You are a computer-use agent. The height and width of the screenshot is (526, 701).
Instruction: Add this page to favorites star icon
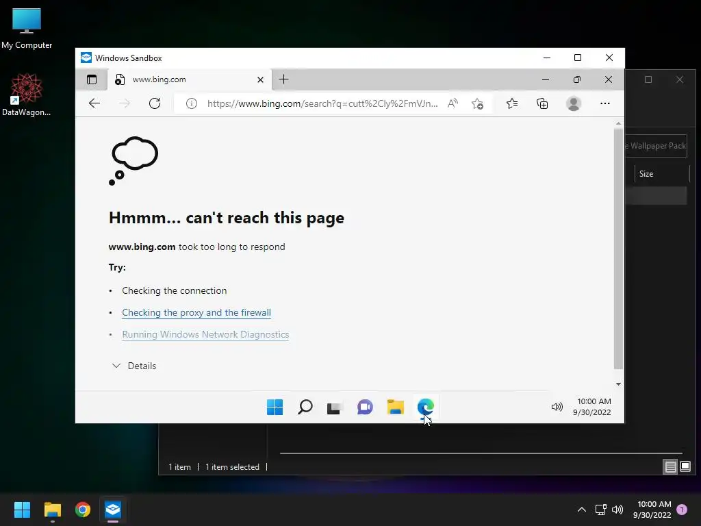click(477, 104)
